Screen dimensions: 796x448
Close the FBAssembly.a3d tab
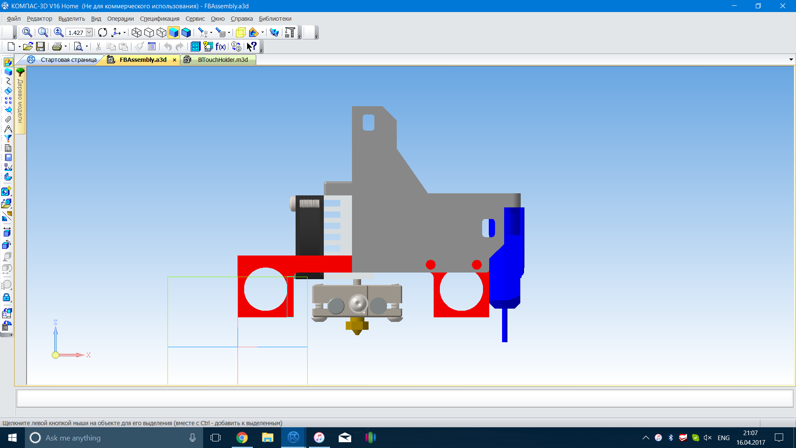[x=175, y=60]
